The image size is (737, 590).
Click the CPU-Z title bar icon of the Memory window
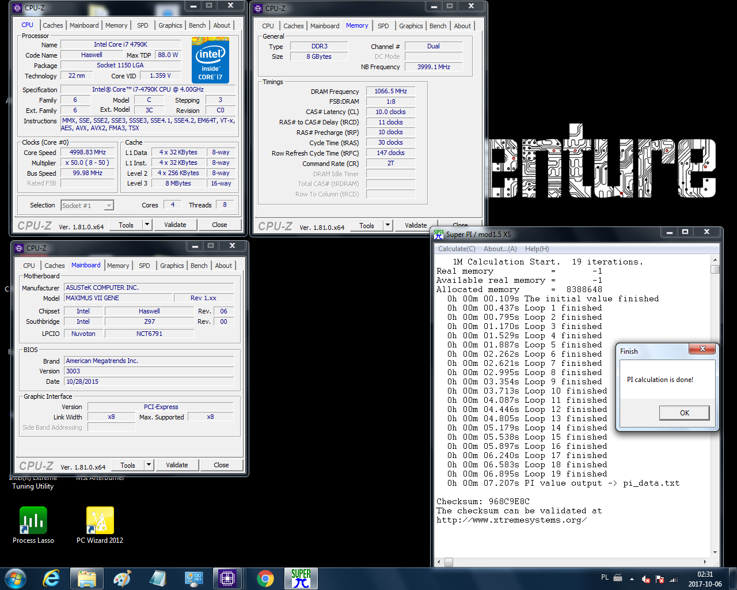click(258, 8)
